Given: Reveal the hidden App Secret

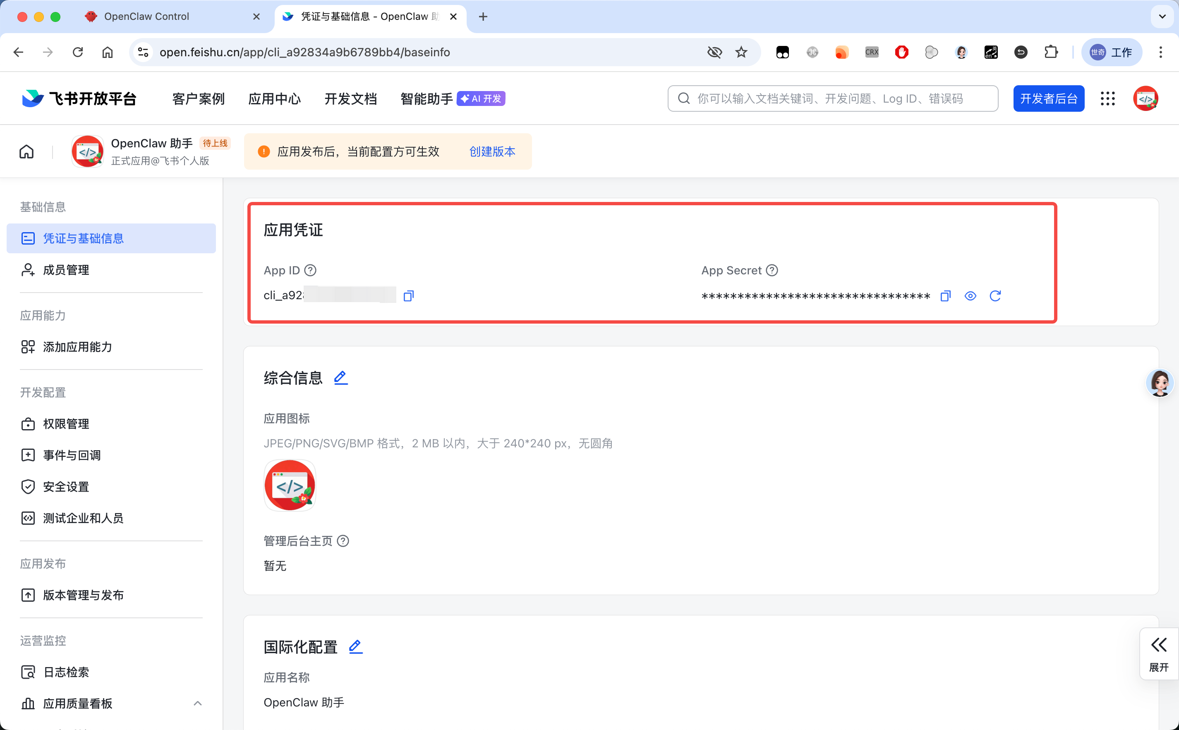Looking at the screenshot, I should [x=970, y=295].
